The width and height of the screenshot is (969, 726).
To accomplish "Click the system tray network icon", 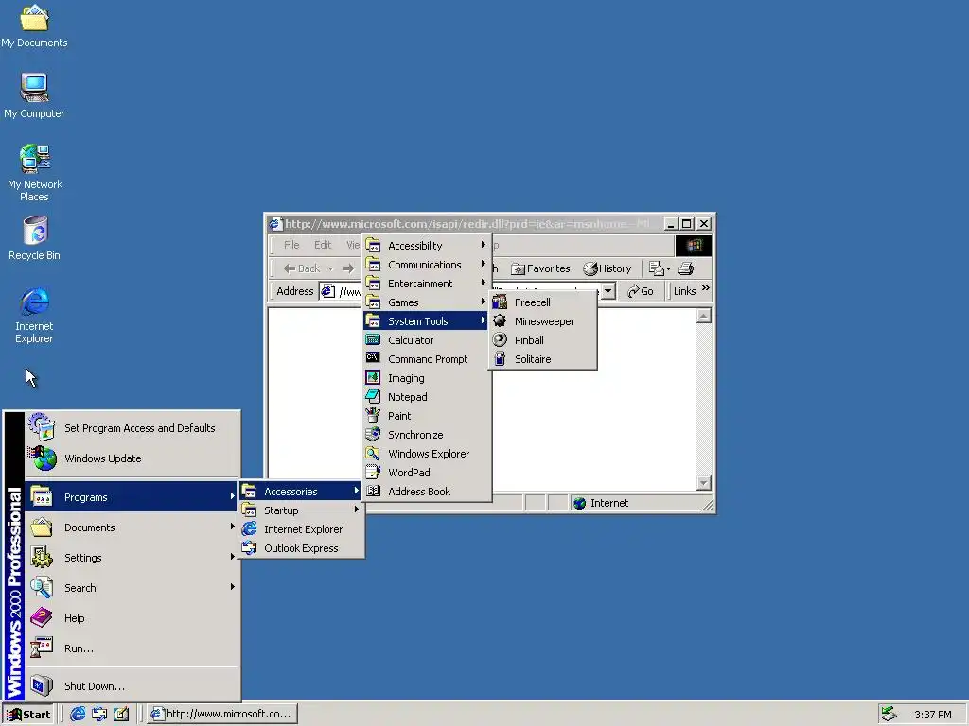I will coord(889,714).
